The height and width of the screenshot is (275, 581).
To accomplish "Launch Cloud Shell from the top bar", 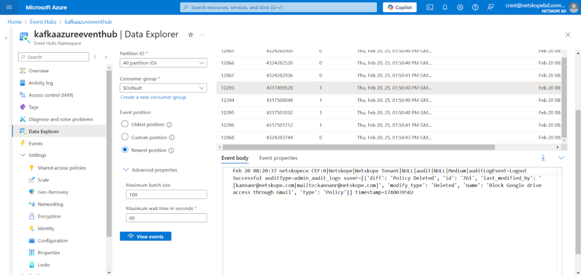I will 430,7.
